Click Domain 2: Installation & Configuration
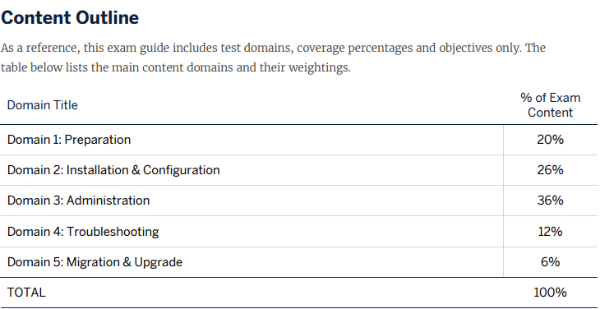Image resolution: width=600 pixels, height=309 pixels. [113, 170]
